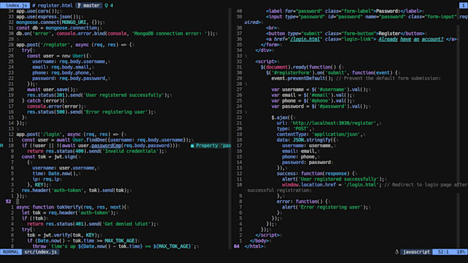Click the square icon before Property diagnostic
Viewport: 468px width, 263px height.
[192, 146]
